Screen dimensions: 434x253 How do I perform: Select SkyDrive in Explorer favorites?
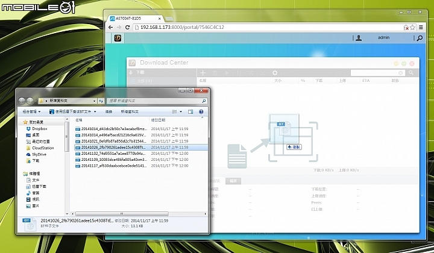(39, 154)
